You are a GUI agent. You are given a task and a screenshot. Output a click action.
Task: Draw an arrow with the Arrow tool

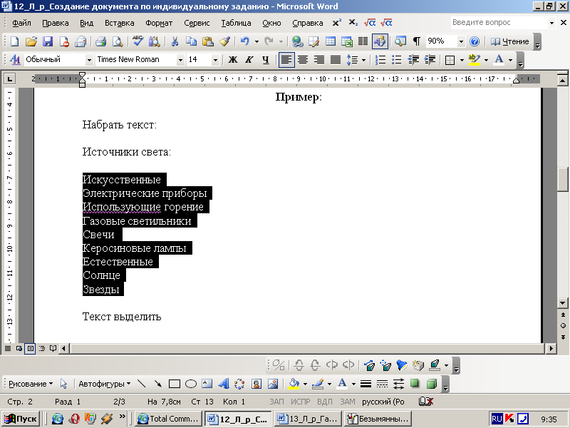tap(157, 384)
